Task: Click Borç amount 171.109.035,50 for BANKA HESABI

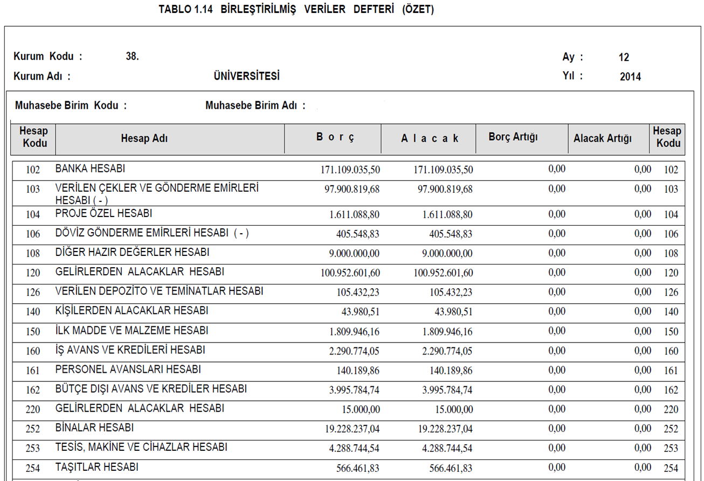Action: point(350,170)
